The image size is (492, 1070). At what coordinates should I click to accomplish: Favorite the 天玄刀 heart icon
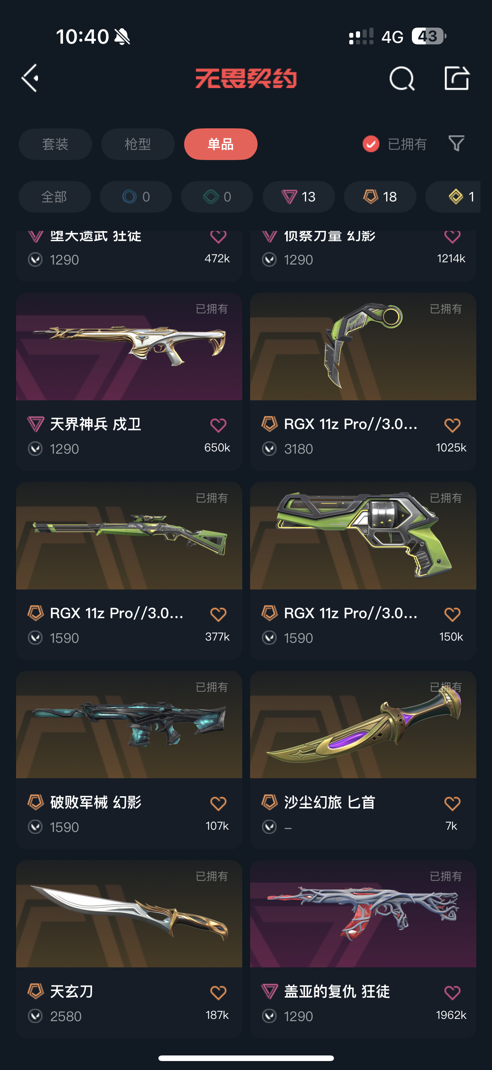[218, 992]
